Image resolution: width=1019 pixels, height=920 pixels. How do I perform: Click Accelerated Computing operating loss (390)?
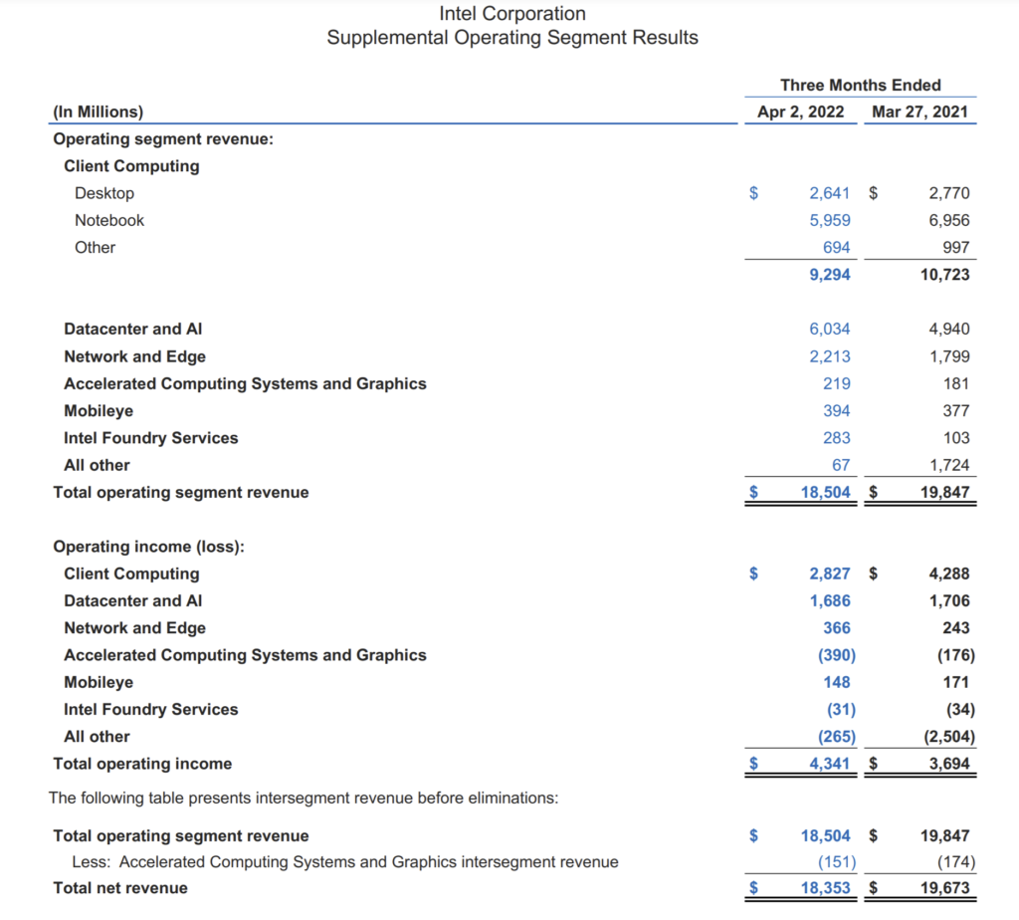[836, 655]
